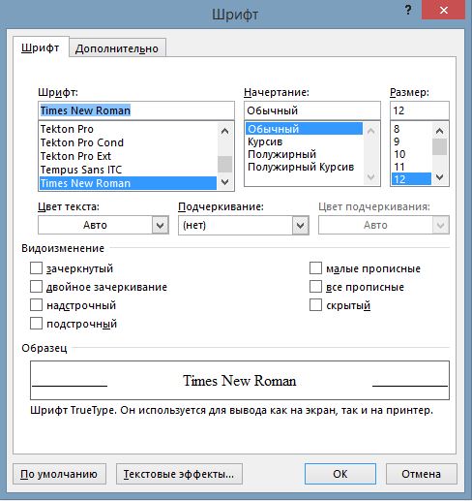Toggle подстрочный checkbox
This screenshot has width=472, height=501.
coord(36,324)
